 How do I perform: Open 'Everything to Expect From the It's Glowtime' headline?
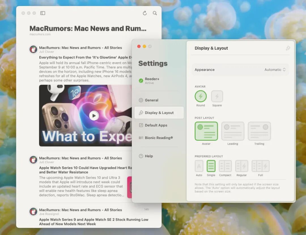pyautogui.click(x=86, y=57)
